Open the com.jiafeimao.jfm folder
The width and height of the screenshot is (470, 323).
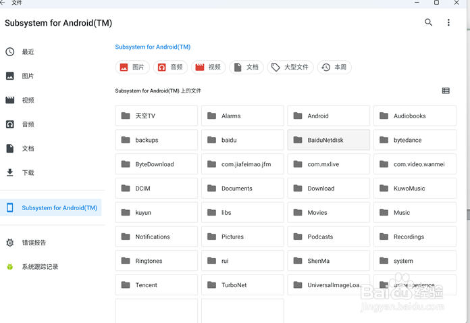(242, 164)
